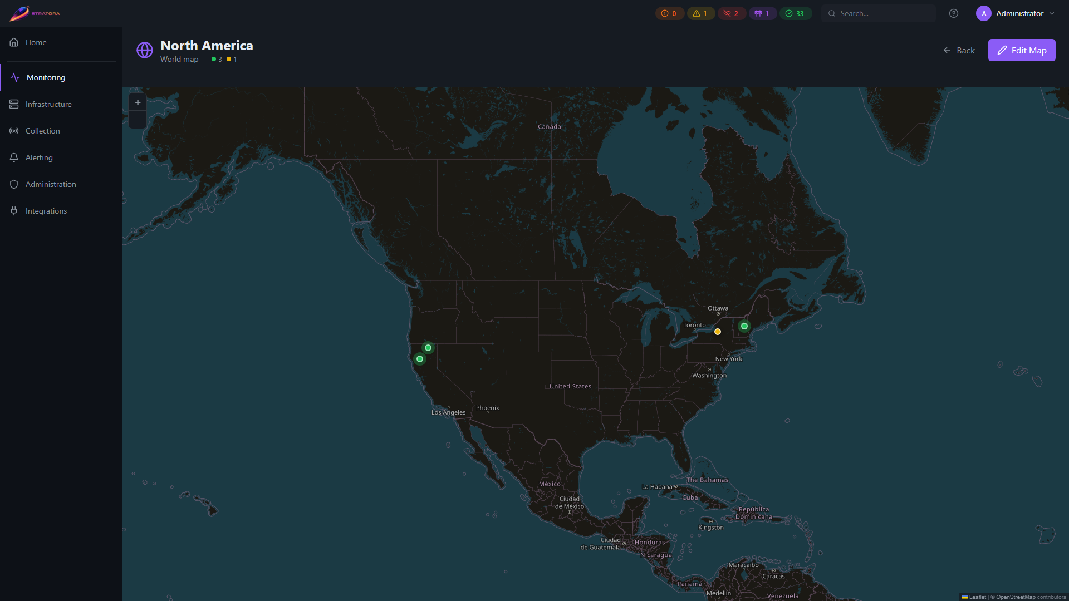Open the Integrations section
Screen dimensions: 1069x601
[x=61, y=211]
